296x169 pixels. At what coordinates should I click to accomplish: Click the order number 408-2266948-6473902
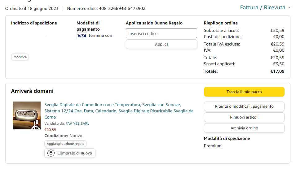pos(122,8)
